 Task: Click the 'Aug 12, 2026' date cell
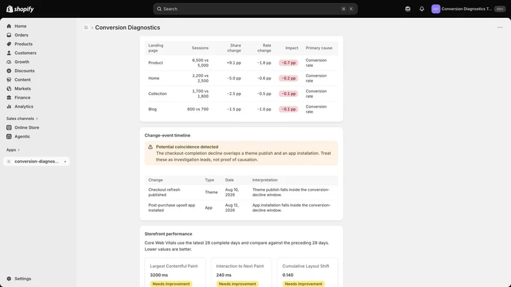pyautogui.click(x=232, y=208)
